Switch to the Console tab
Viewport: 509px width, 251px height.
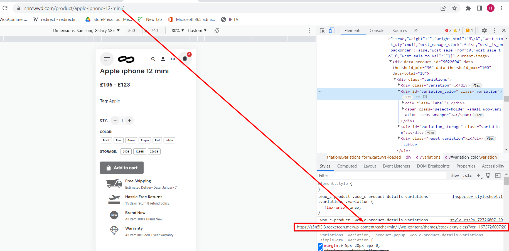point(377,30)
